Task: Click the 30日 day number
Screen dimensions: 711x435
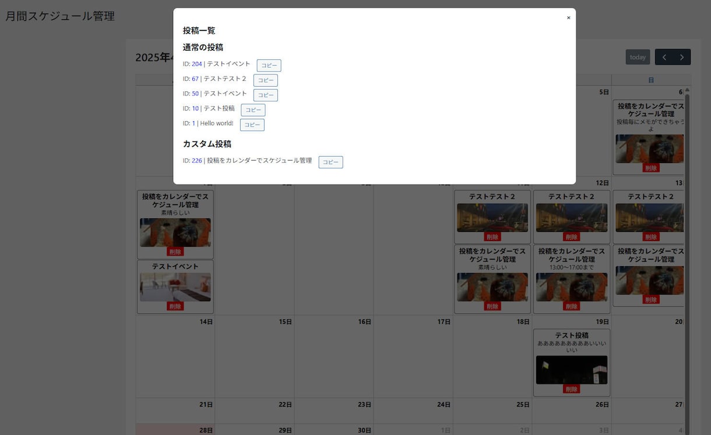Action: (364, 430)
